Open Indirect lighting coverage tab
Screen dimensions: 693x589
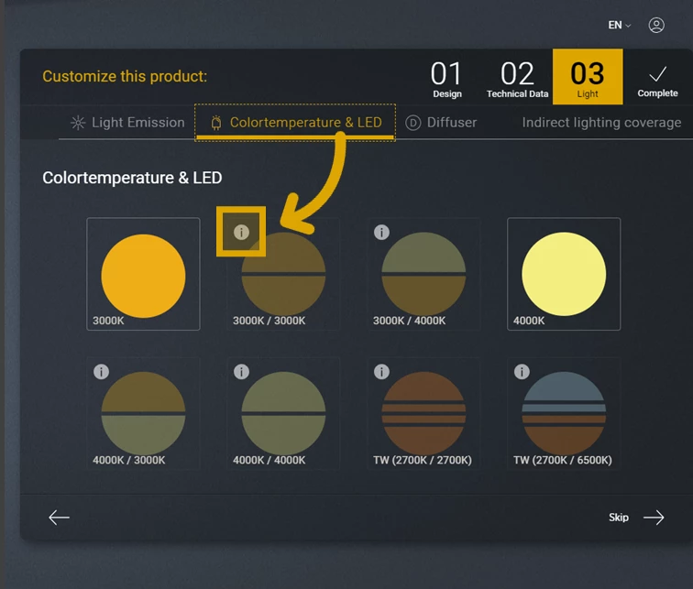601,123
